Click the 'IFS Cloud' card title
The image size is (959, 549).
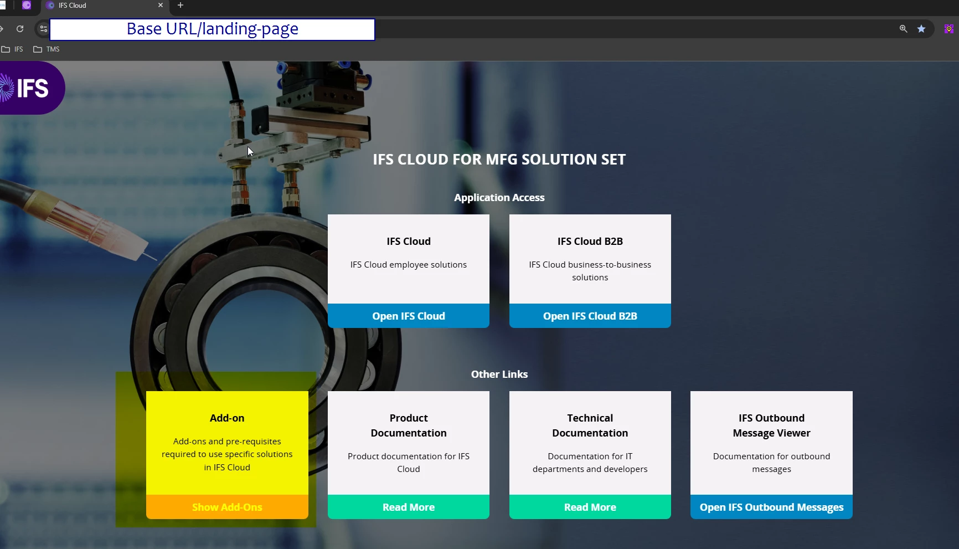409,242
